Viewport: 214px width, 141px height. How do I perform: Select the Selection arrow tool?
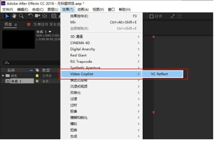pyautogui.click(x=7, y=16)
